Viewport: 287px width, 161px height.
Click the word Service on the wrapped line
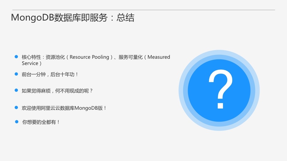click(x=30, y=63)
